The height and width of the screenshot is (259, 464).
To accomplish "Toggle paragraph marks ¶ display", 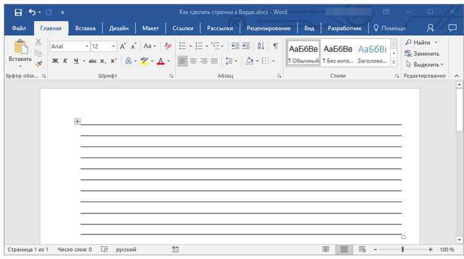I will point(275,46).
